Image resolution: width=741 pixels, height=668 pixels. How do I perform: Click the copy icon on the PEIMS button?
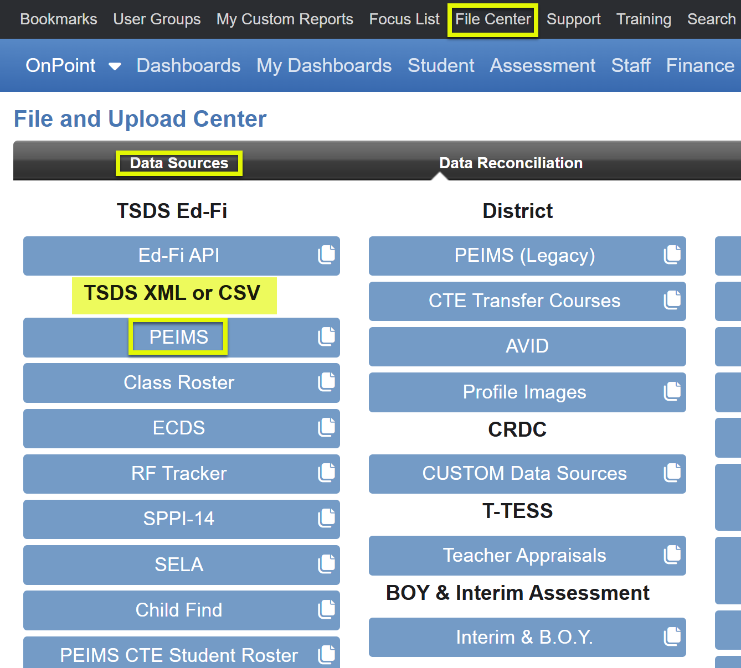[x=327, y=336]
